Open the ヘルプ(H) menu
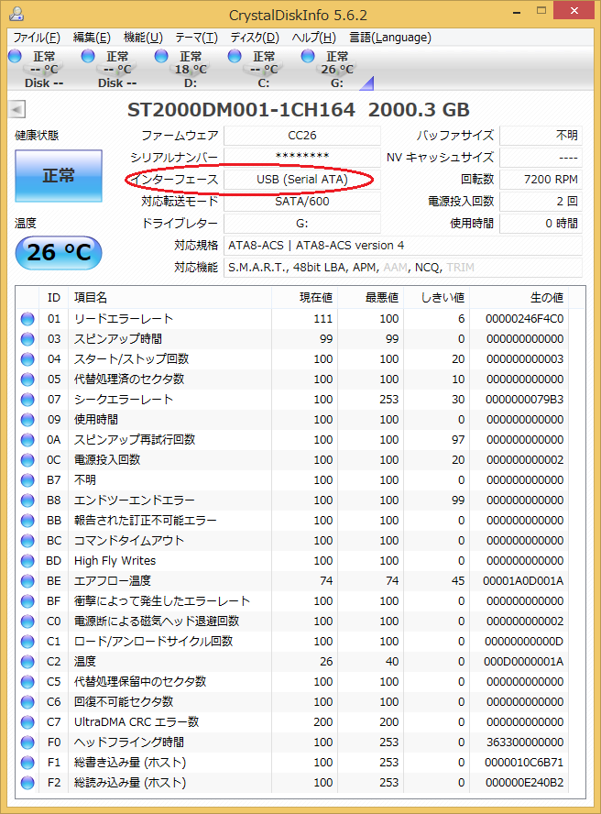The image size is (601, 814). click(x=313, y=38)
